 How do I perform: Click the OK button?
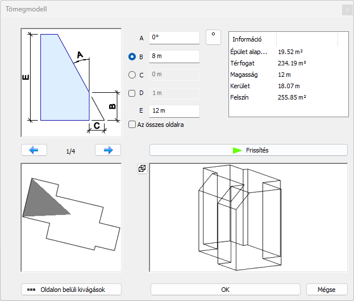tap(225, 289)
